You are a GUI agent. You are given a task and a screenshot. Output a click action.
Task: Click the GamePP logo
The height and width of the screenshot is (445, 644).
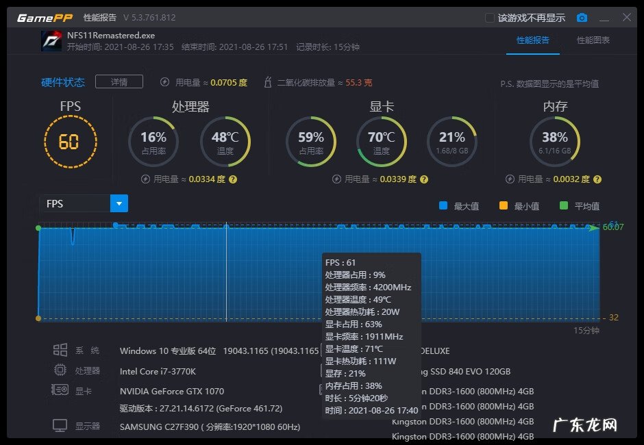point(45,18)
